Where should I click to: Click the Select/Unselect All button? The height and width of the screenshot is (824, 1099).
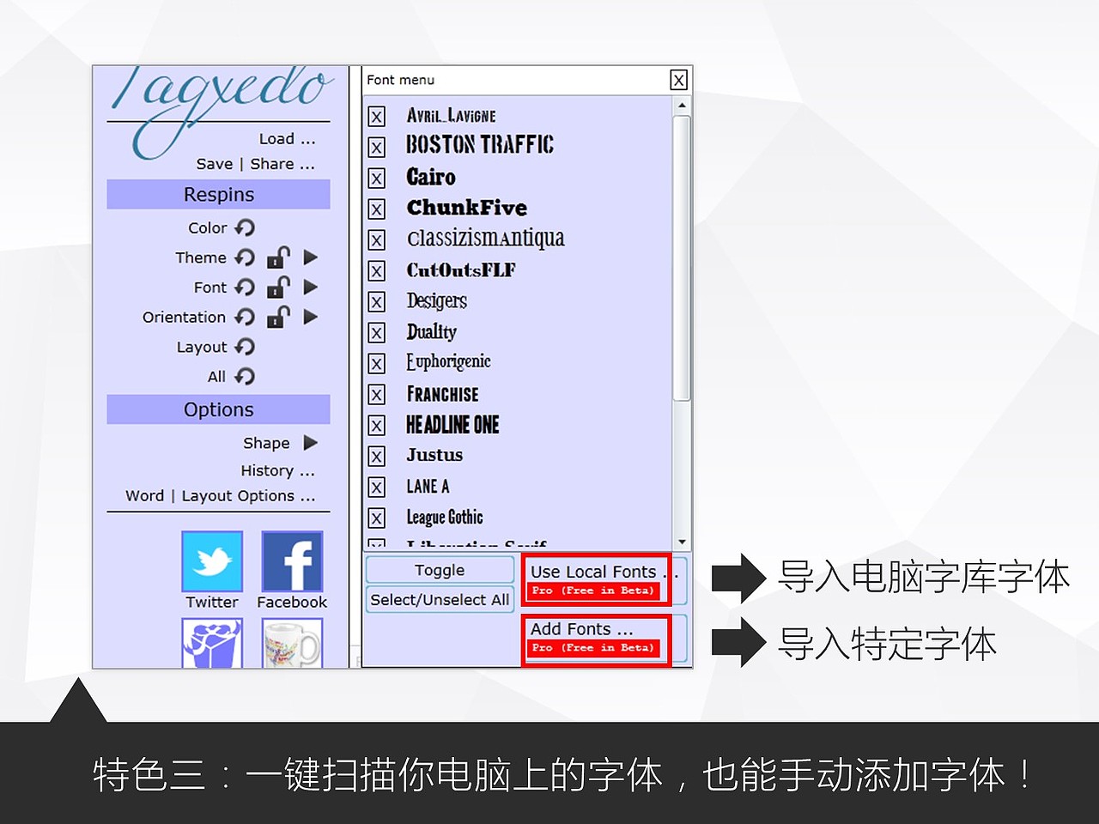point(439,599)
